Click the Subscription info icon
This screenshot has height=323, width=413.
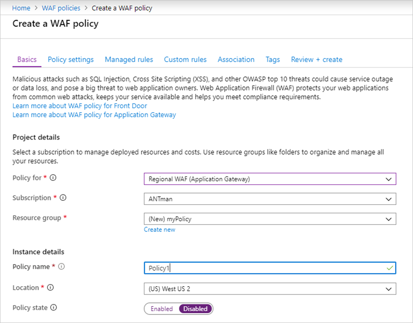62,197
